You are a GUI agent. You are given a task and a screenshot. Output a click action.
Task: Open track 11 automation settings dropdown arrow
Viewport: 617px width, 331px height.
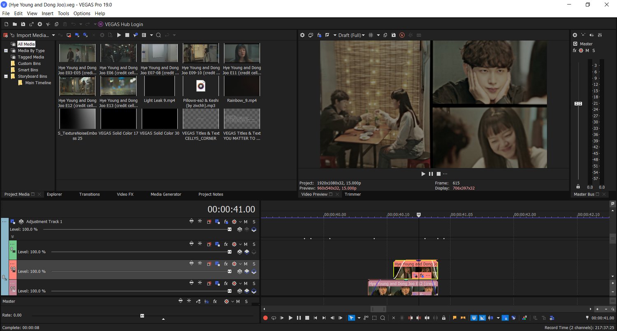241,284
